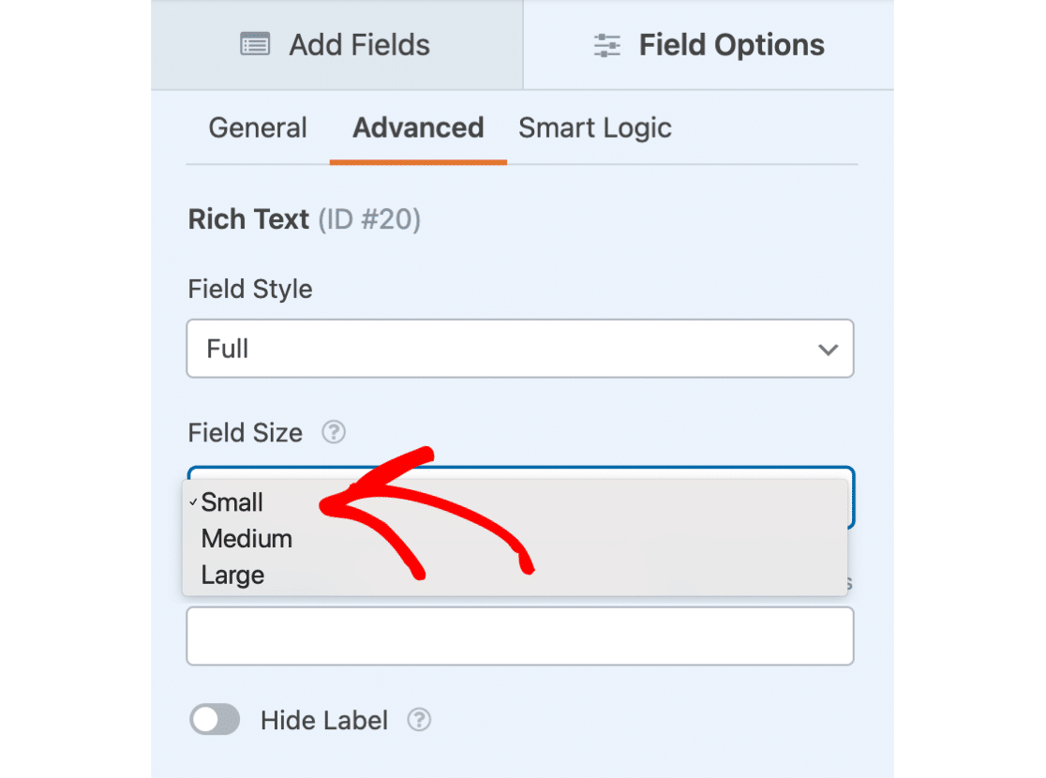Click the Field Options sliders icon
The width and height of the screenshot is (1046, 778).
pos(607,45)
